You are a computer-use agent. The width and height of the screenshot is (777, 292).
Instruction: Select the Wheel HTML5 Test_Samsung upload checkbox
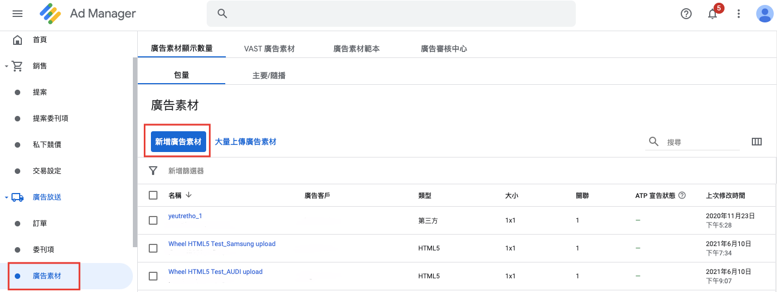pyautogui.click(x=153, y=248)
